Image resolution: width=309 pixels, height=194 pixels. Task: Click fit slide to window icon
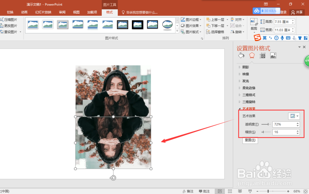(x=306, y=191)
